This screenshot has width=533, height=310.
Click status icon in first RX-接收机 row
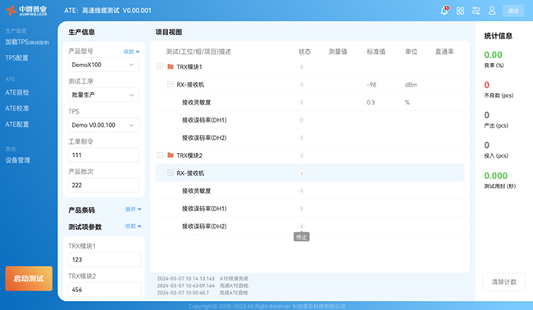(301, 84)
